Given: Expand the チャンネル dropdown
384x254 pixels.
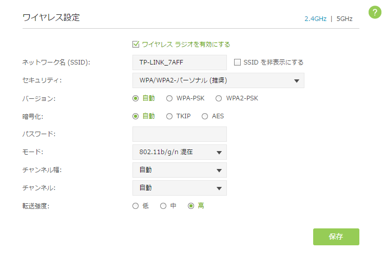Looking at the screenshot, I should click(x=179, y=188).
